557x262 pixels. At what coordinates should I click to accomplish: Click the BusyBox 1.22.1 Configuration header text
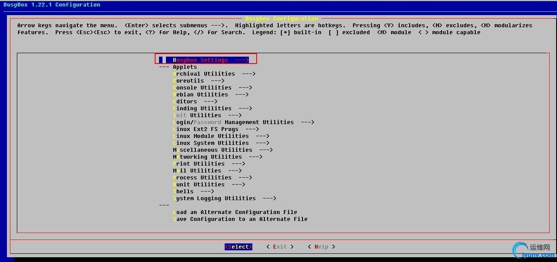tap(52, 5)
